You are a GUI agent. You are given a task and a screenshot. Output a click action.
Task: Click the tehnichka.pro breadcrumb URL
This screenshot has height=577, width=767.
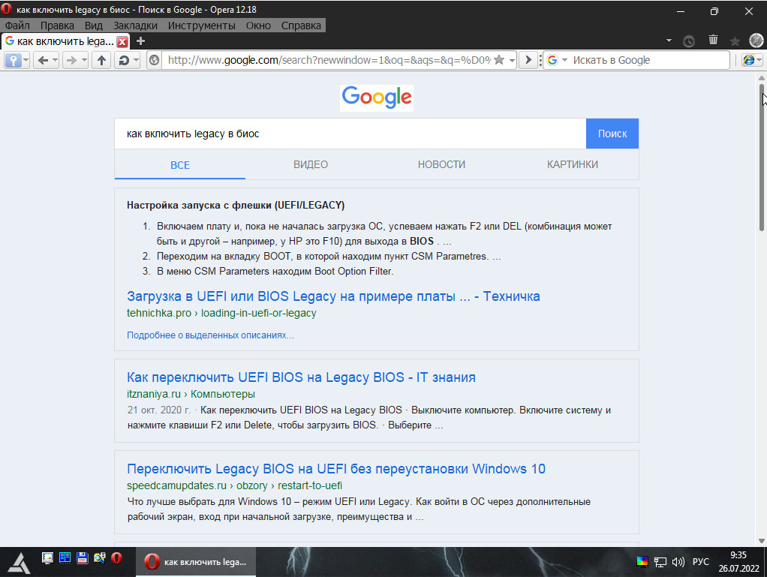(x=221, y=313)
